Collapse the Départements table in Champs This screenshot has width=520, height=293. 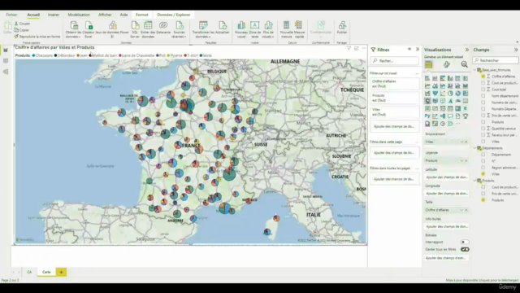(474, 148)
